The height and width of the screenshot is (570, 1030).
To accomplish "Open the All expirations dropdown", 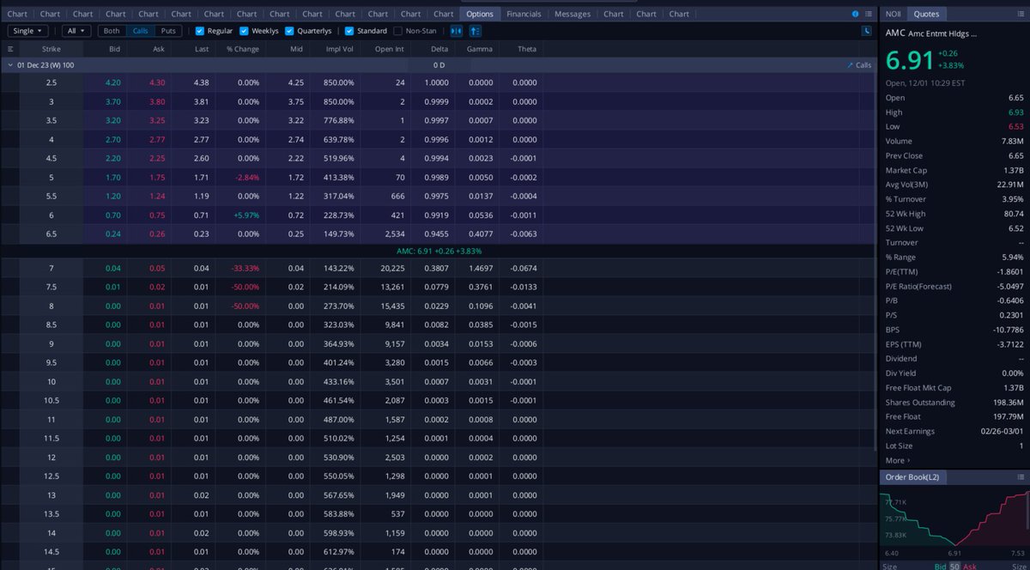I will pos(76,31).
